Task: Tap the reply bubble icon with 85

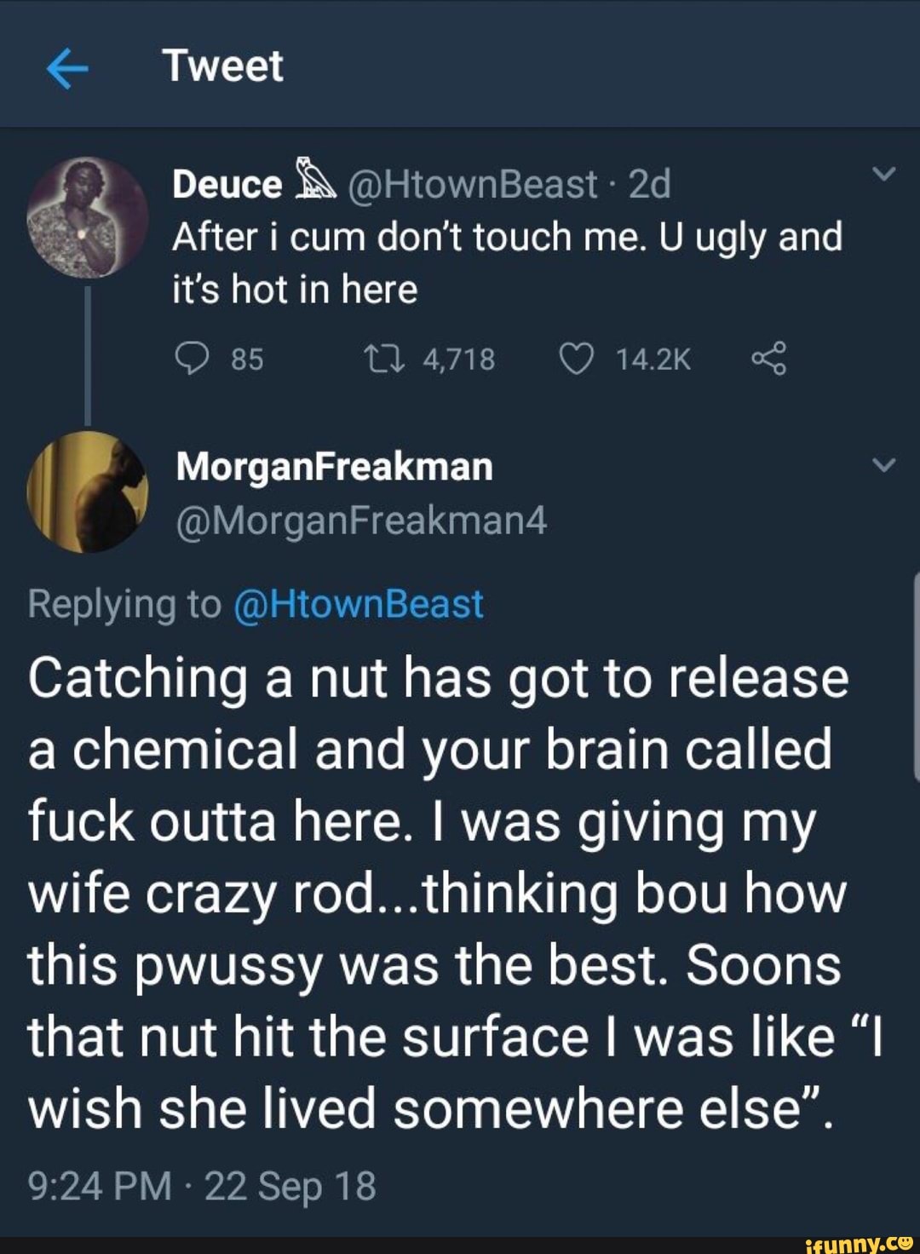Action: [192, 359]
